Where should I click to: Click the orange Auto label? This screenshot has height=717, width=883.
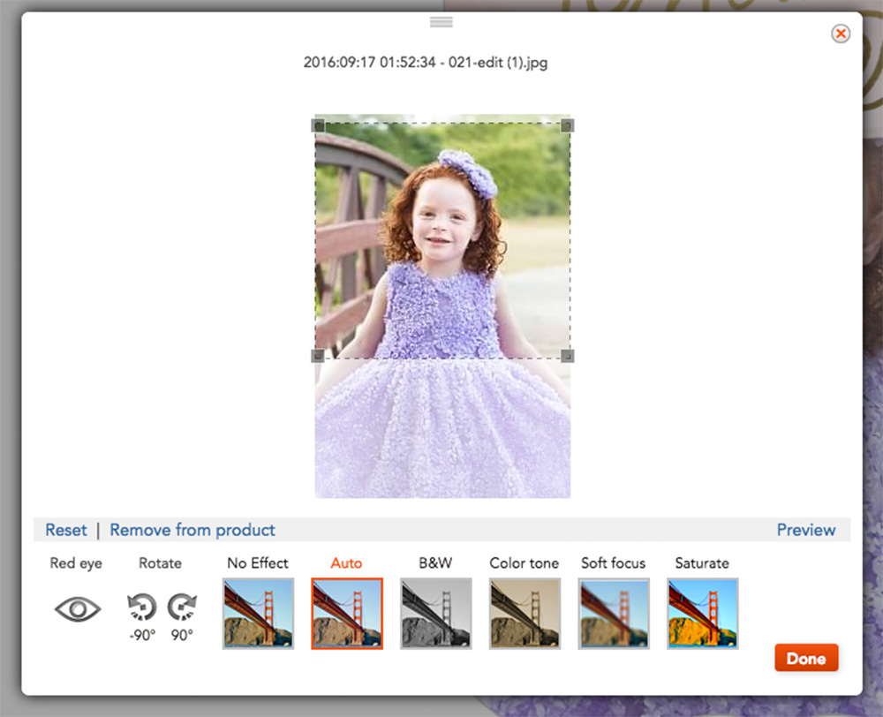[x=346, y=562]
